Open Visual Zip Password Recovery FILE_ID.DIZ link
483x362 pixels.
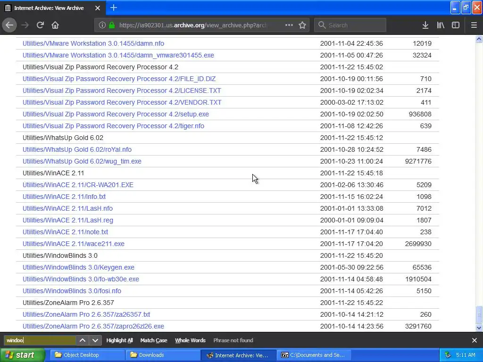[x=119, y=79]
